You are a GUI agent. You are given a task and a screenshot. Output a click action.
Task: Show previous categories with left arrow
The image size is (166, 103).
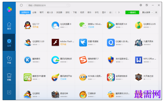pyautogui.click(x=115, y=12)
